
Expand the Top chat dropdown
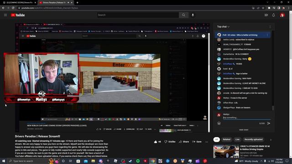click(x=223, y=27)
